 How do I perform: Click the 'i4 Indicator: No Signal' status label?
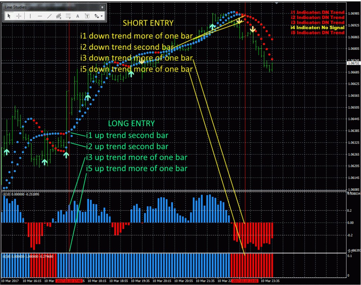coord(318,28)
